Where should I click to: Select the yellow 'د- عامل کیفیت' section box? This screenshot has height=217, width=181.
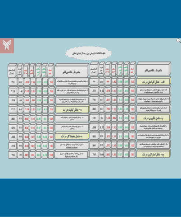click(x=72, y=110)
